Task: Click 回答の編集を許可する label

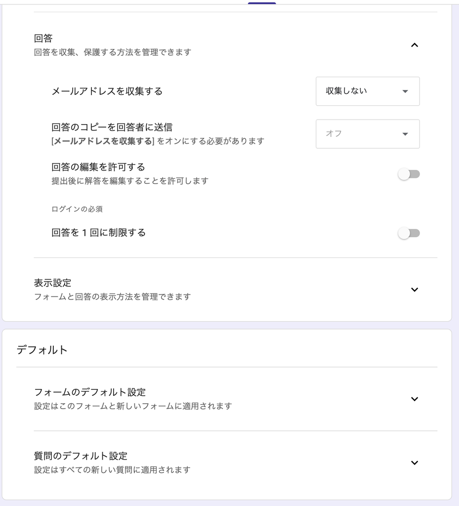Action: pos(98,167)
